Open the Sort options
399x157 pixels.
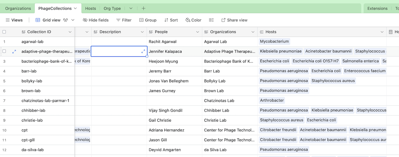point(171,20)
